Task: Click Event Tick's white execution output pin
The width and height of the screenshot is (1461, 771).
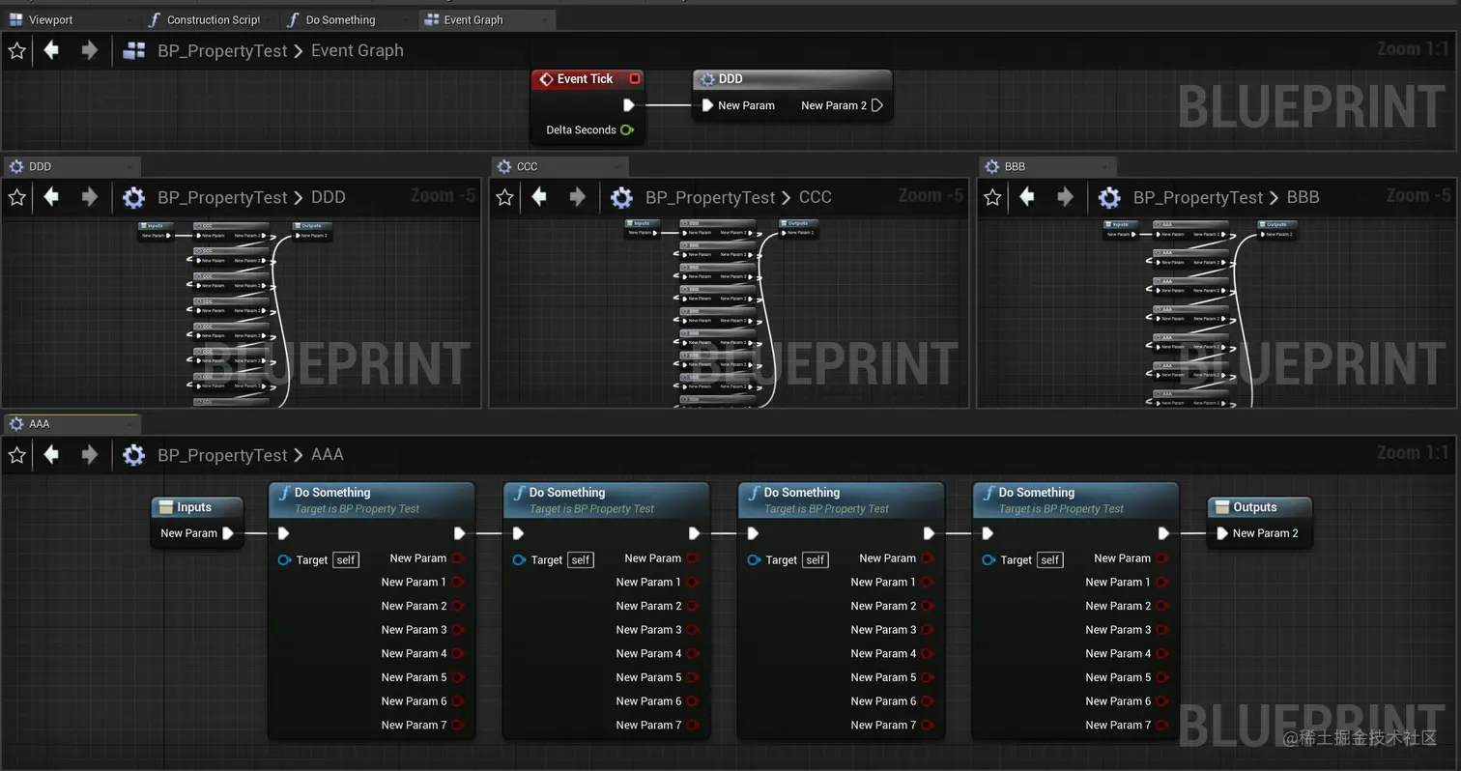Action: 629,105
